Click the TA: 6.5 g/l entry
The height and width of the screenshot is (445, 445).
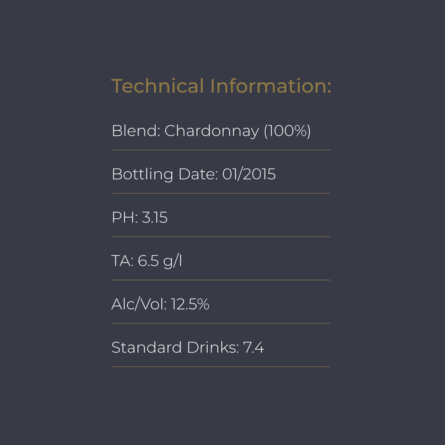146,261
